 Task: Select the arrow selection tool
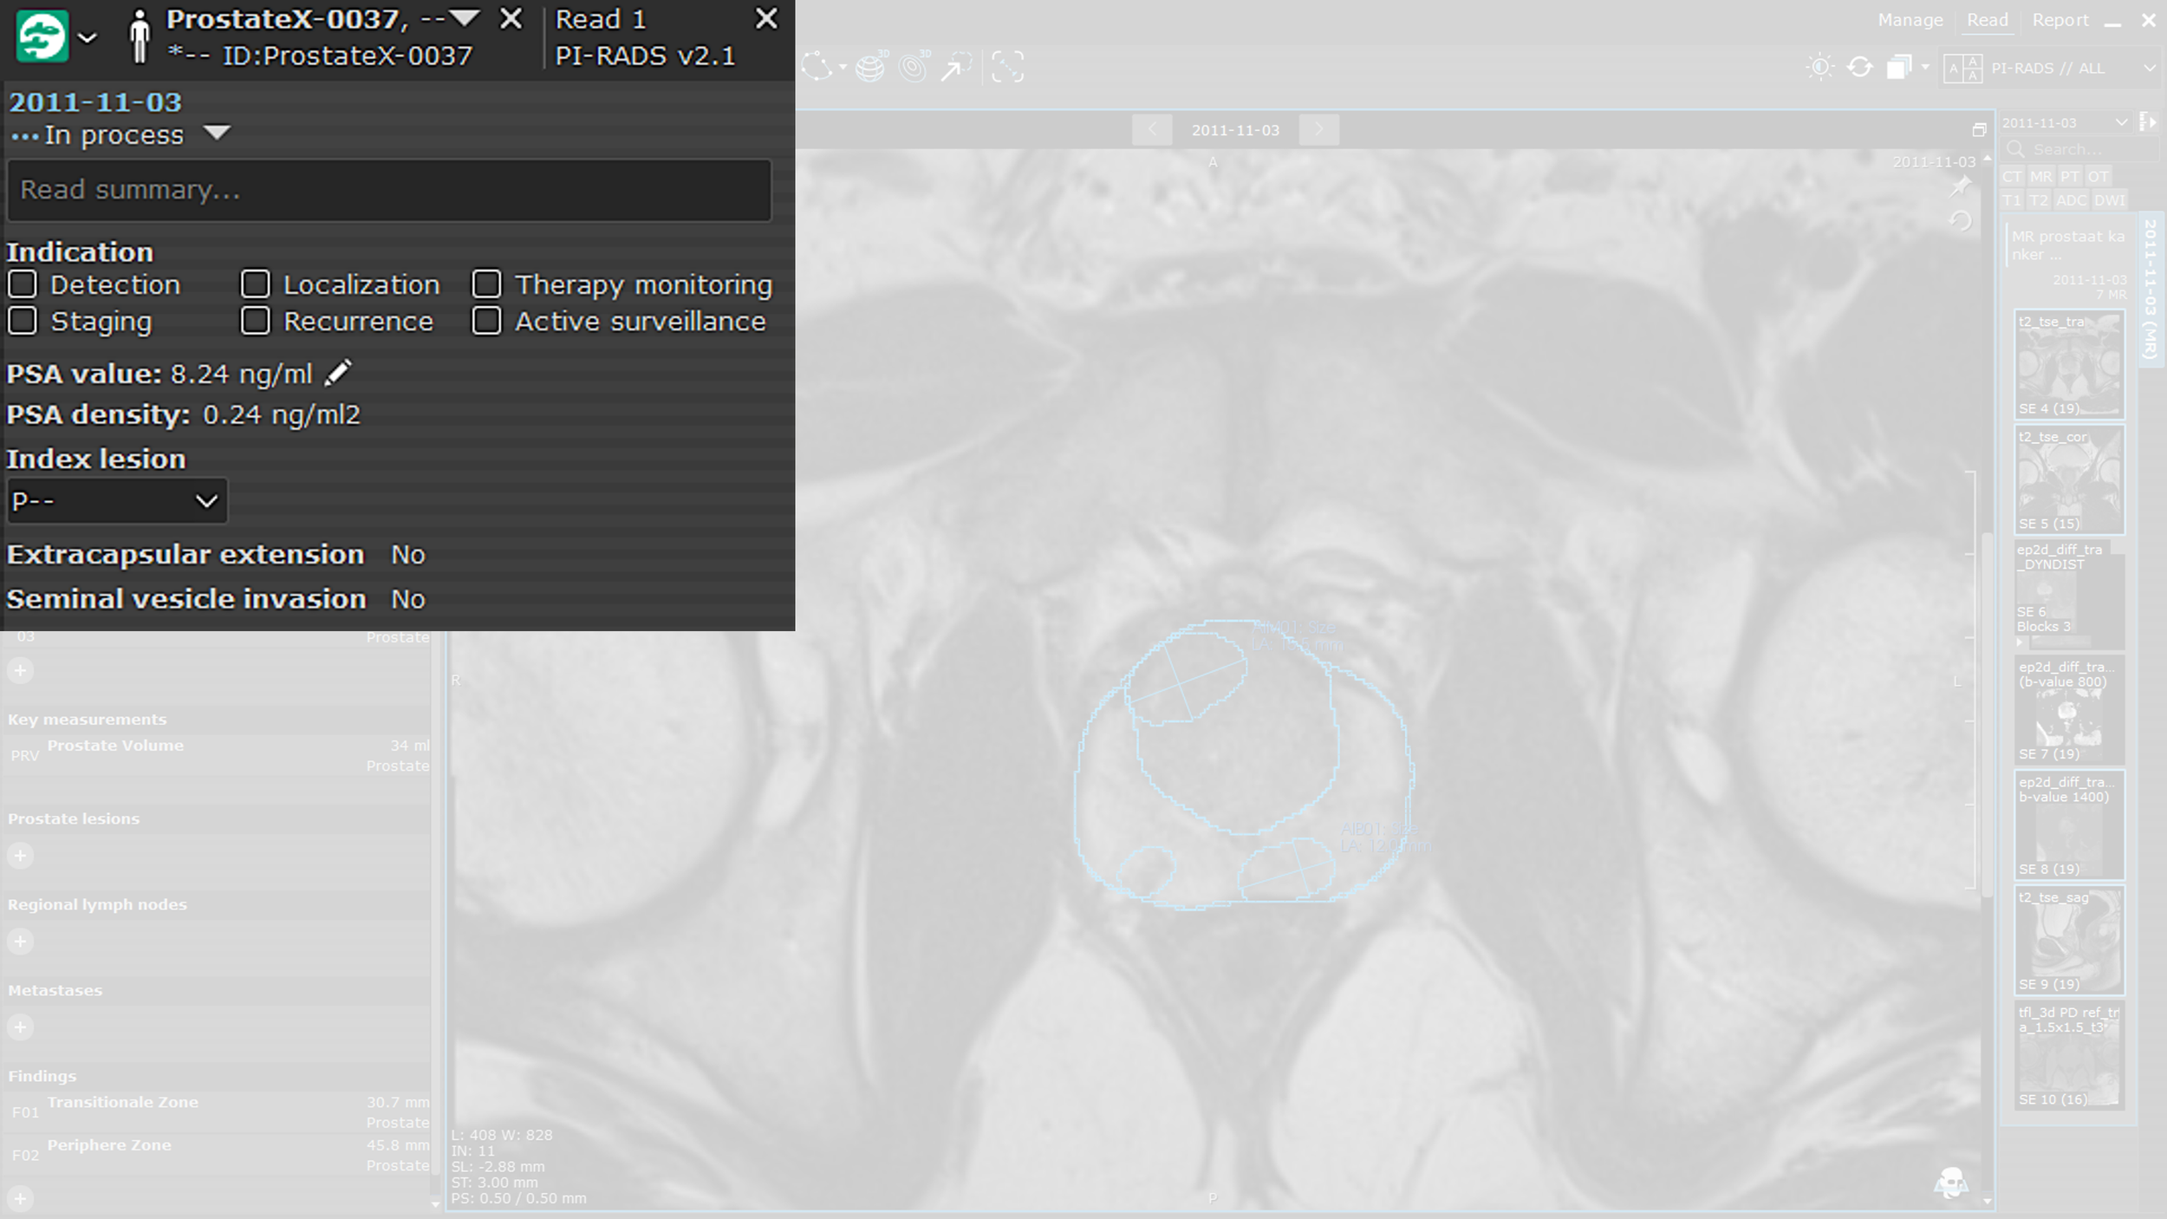956,67
